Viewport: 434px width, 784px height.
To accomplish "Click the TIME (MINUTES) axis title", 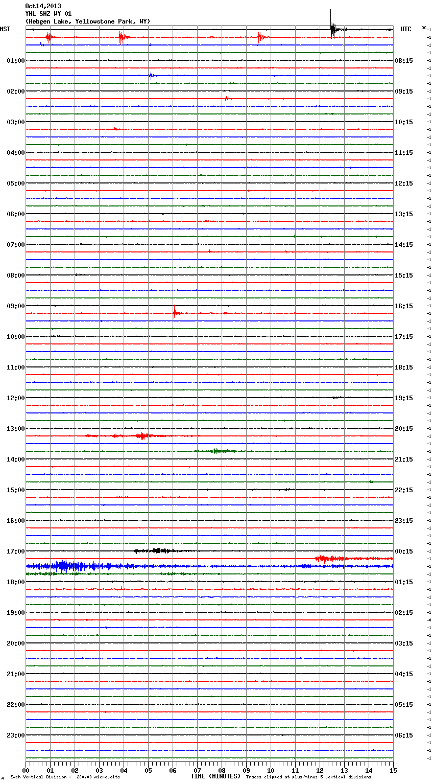I will pyautogui.click(x=215, y=776).
